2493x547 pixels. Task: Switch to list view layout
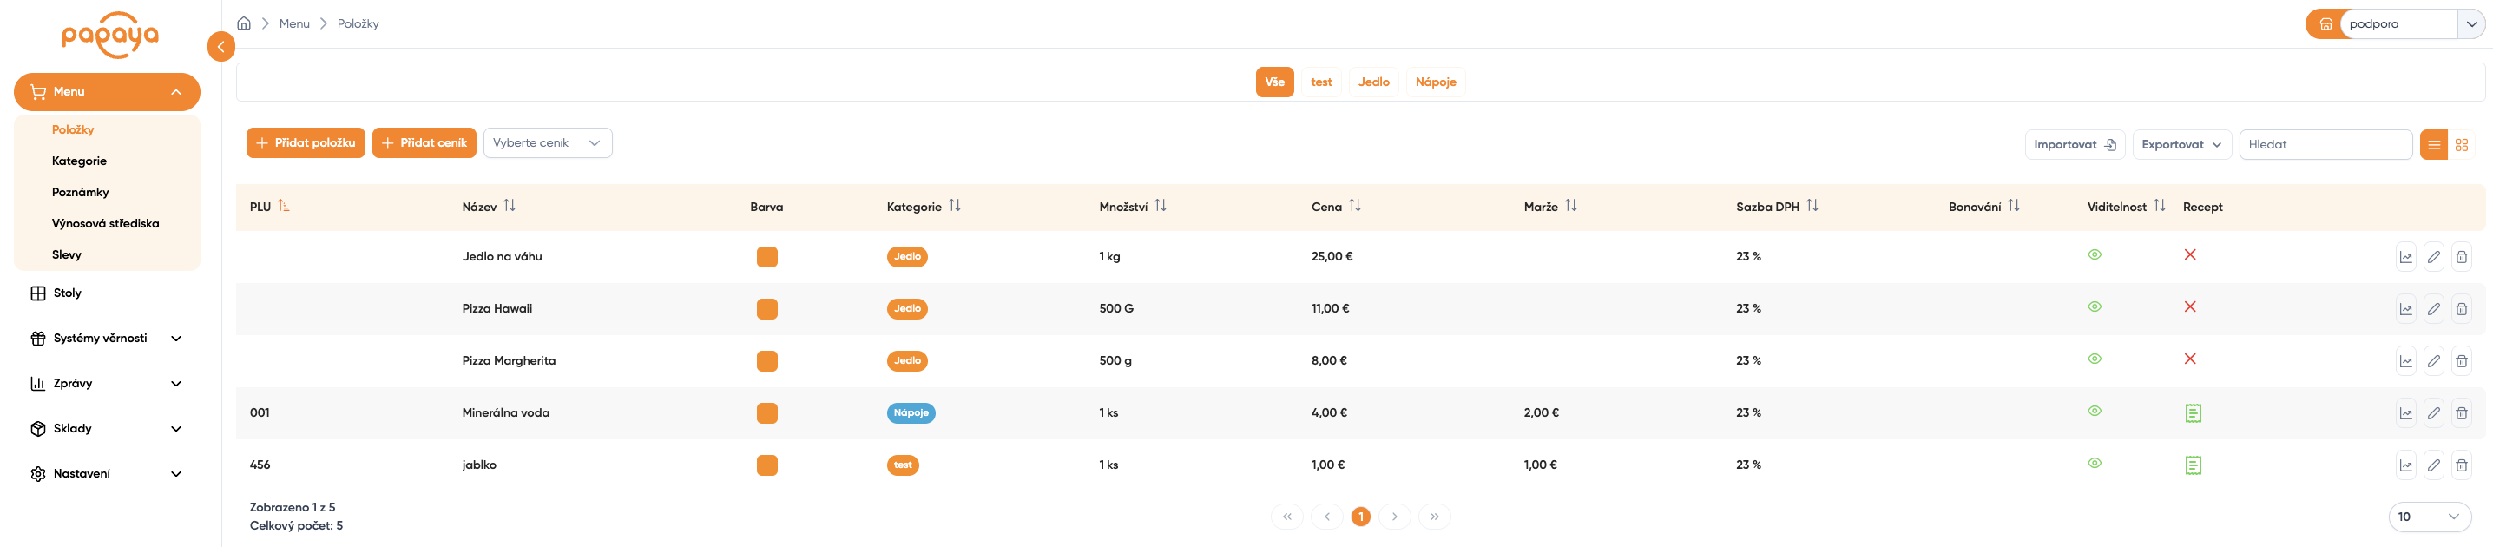pos(2433,144)
